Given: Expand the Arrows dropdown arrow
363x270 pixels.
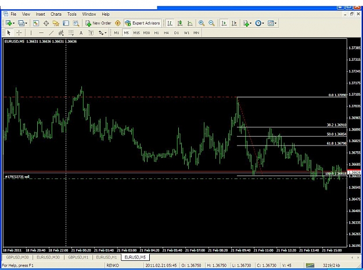Looking at the screenshot, I should [x=106, y=33].
